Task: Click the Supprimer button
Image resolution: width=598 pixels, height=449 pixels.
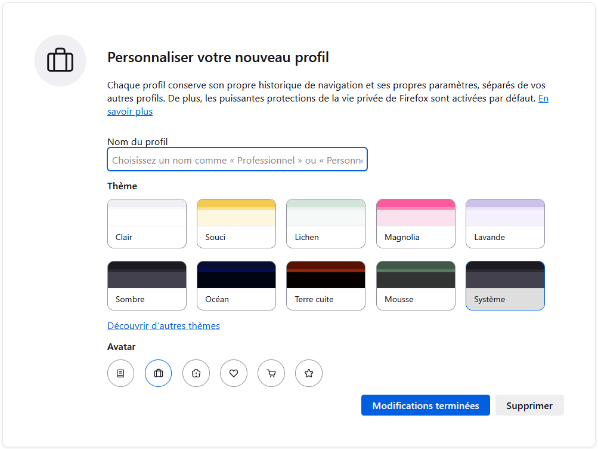Action: coord(529,405)
